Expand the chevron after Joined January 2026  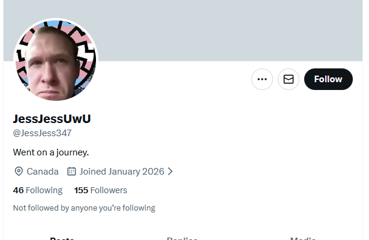(170, 171)
